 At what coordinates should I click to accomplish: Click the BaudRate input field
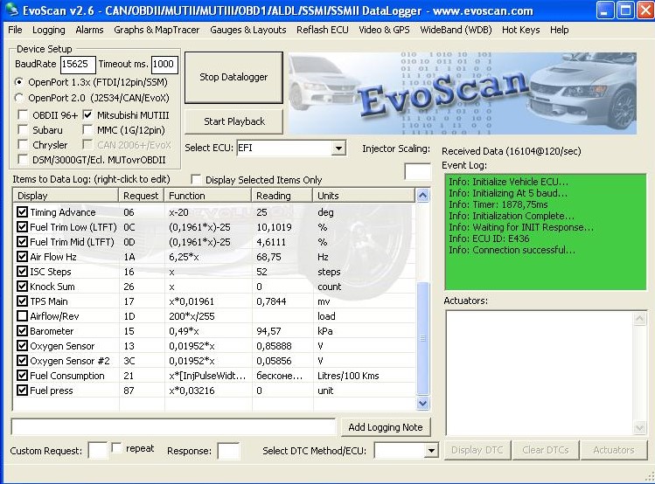tap(78, 65)
